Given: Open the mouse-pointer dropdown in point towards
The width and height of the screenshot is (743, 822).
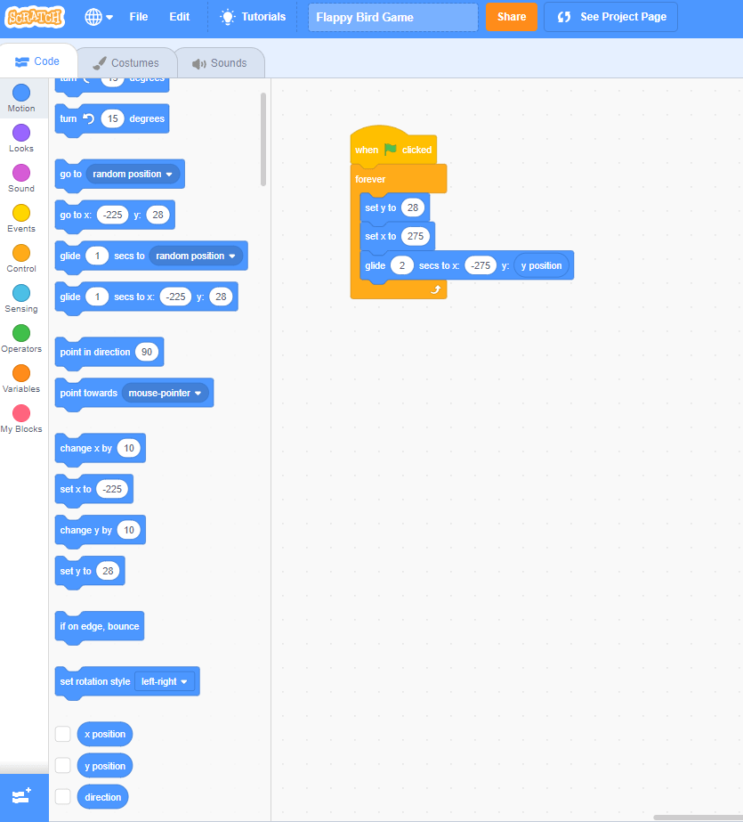Looking at the screenshot, I should click(x=165, y=393).
